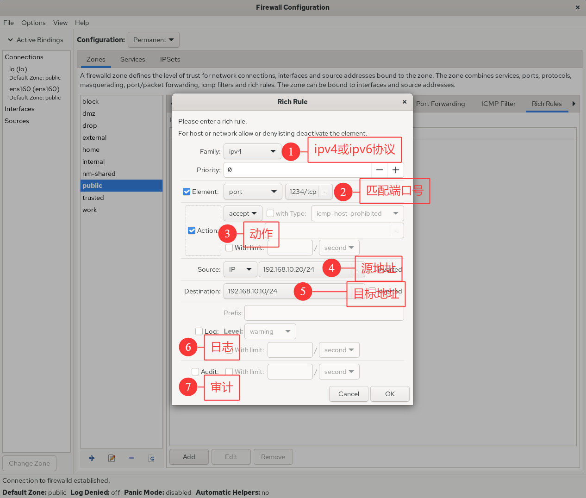The width and height of the screenshot is (586, 498).
Task: Decrease priority with the minus button
Action: tap(380, 170)
